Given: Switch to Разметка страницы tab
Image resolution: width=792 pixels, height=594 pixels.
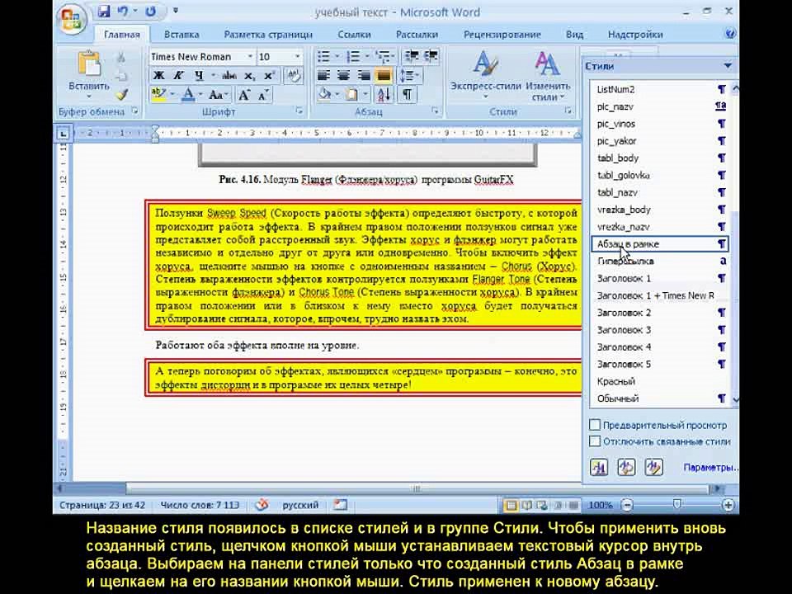Looking at the screenshot, I should (268, 35).
